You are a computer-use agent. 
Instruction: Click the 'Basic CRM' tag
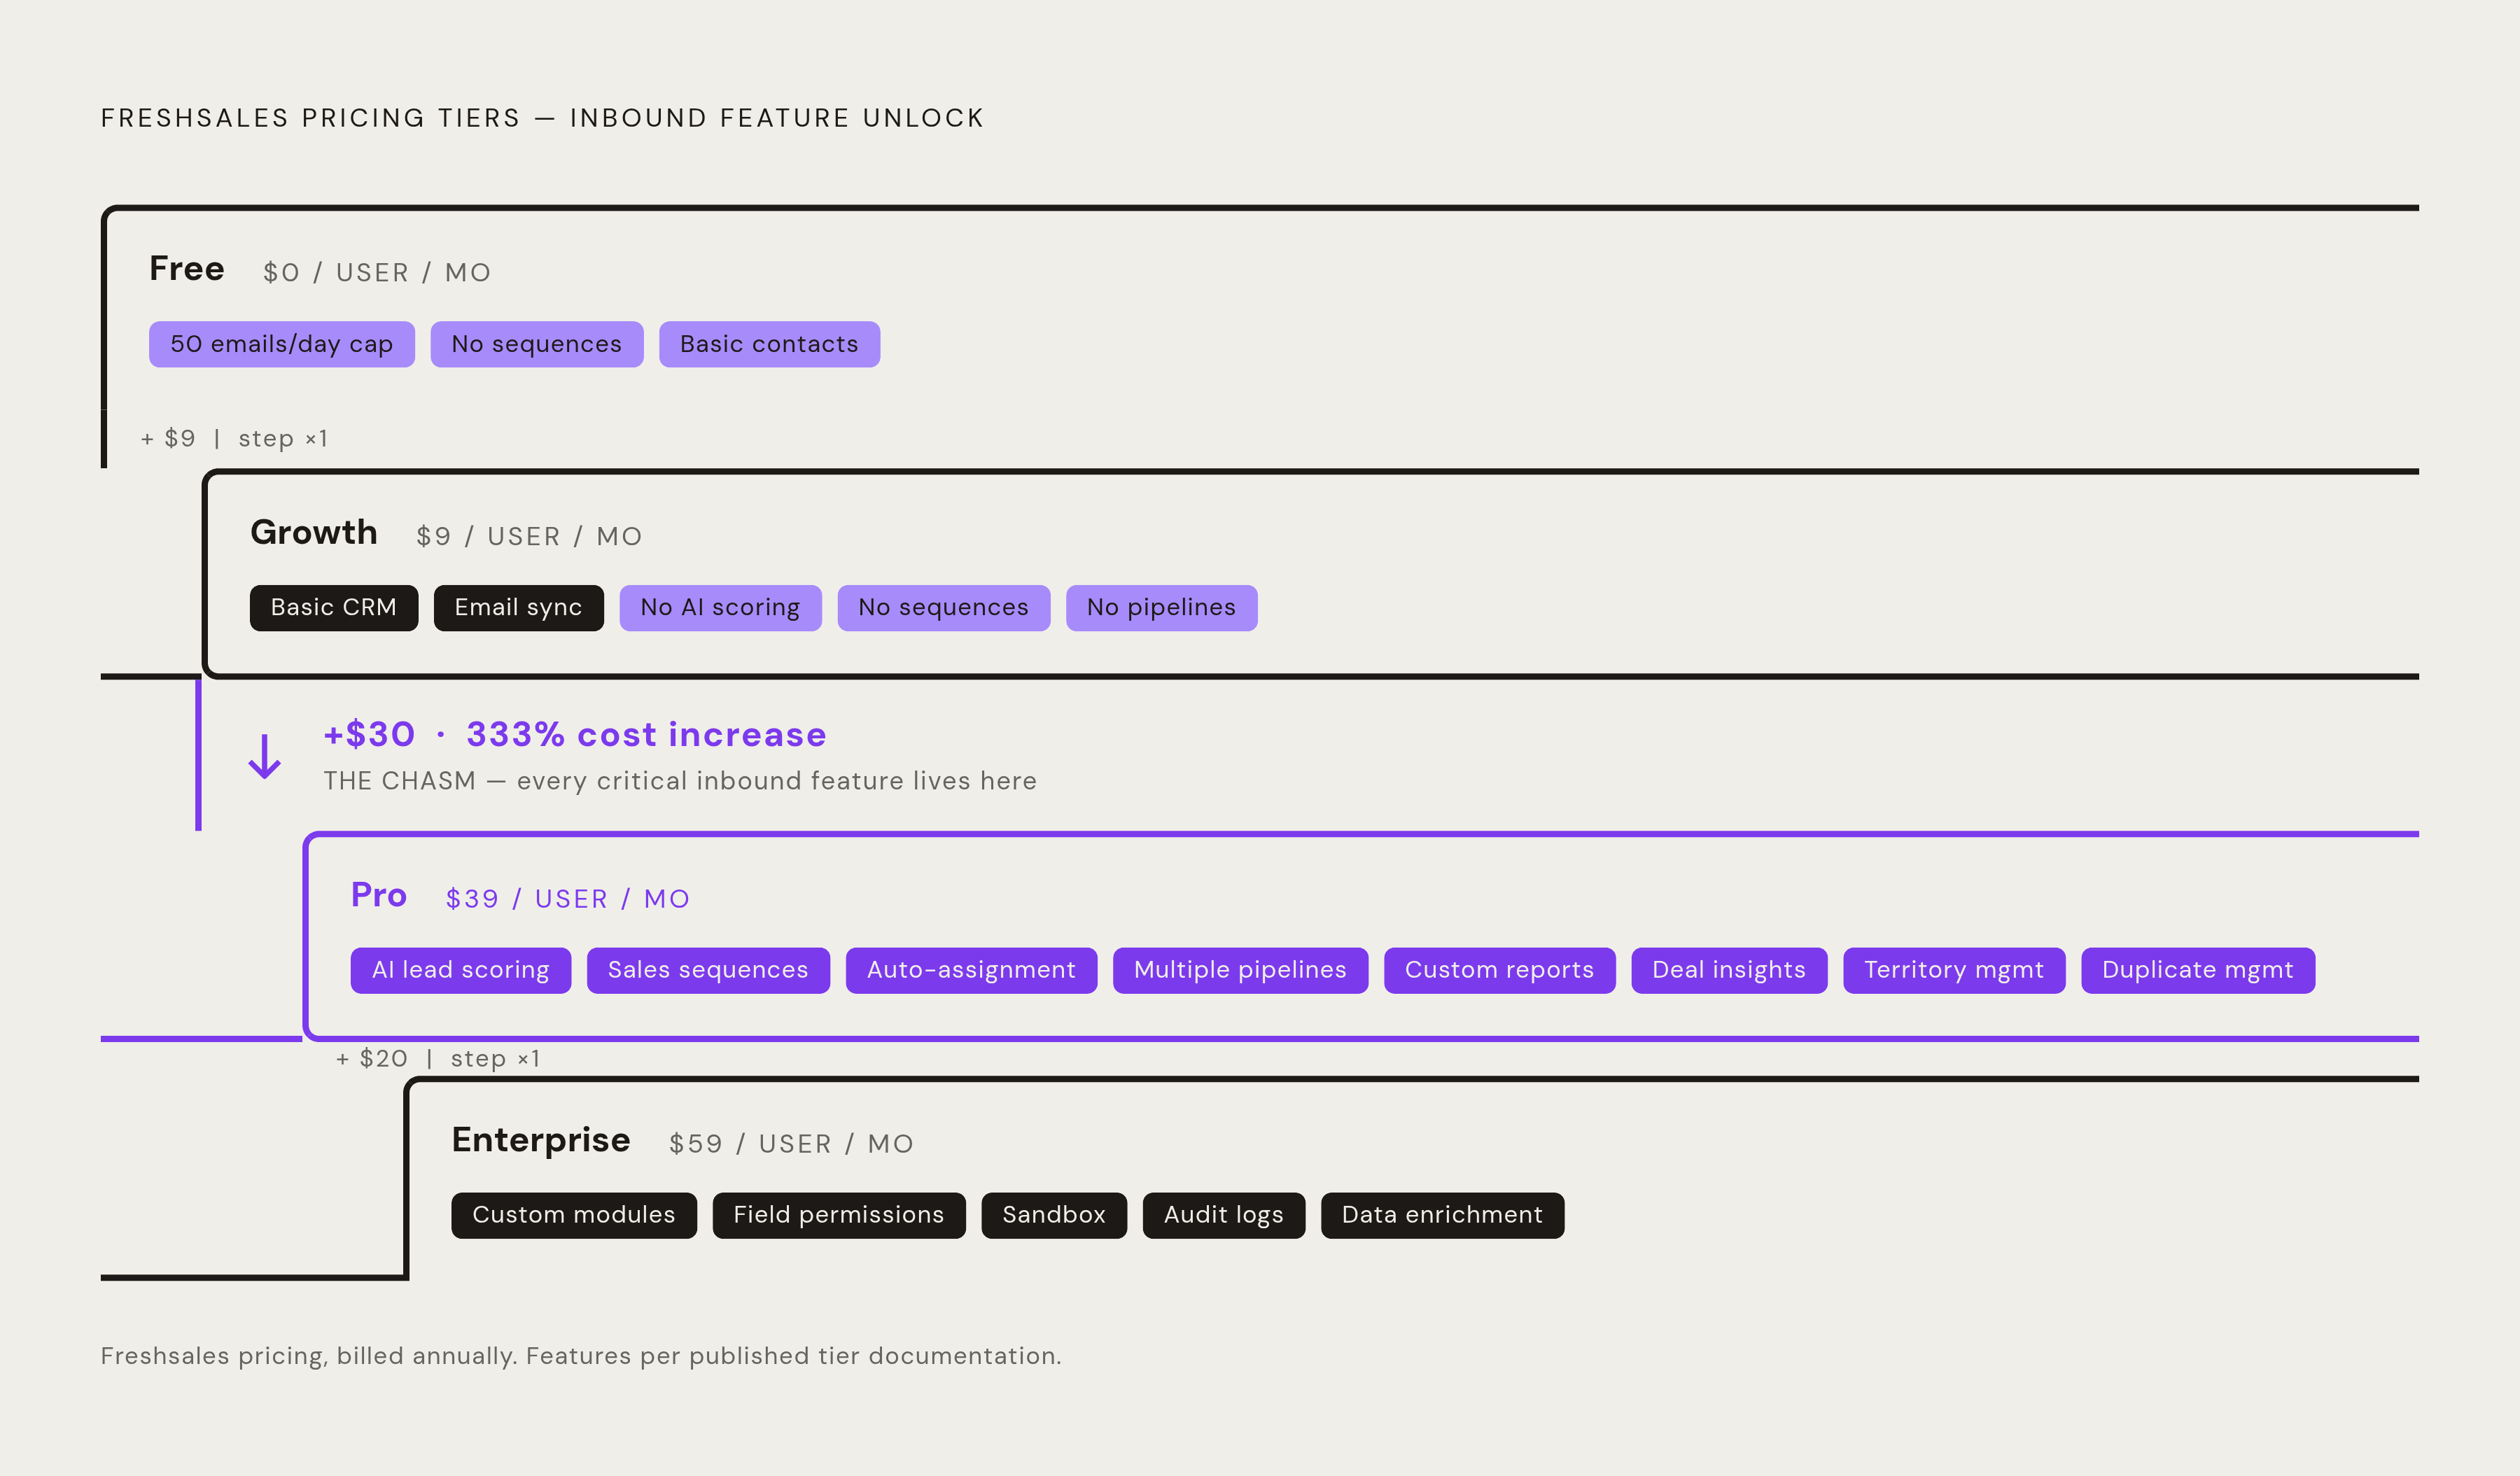[334, 608]
